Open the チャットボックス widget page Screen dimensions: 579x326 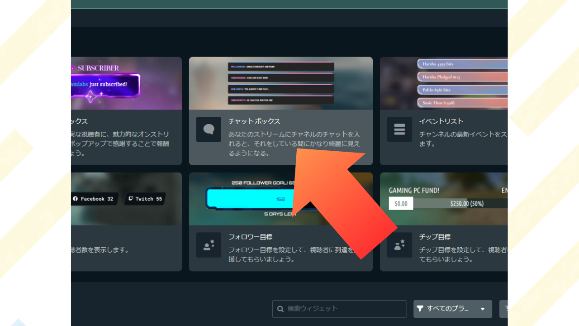(253, 122)
